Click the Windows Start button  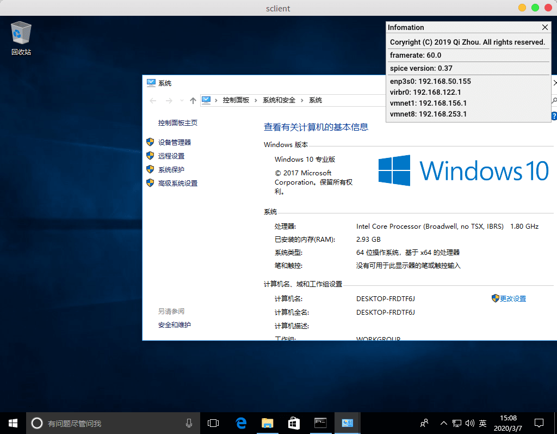coord(13,423)
